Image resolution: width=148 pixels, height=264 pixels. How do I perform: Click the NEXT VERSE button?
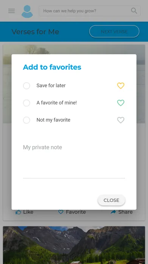114,31
